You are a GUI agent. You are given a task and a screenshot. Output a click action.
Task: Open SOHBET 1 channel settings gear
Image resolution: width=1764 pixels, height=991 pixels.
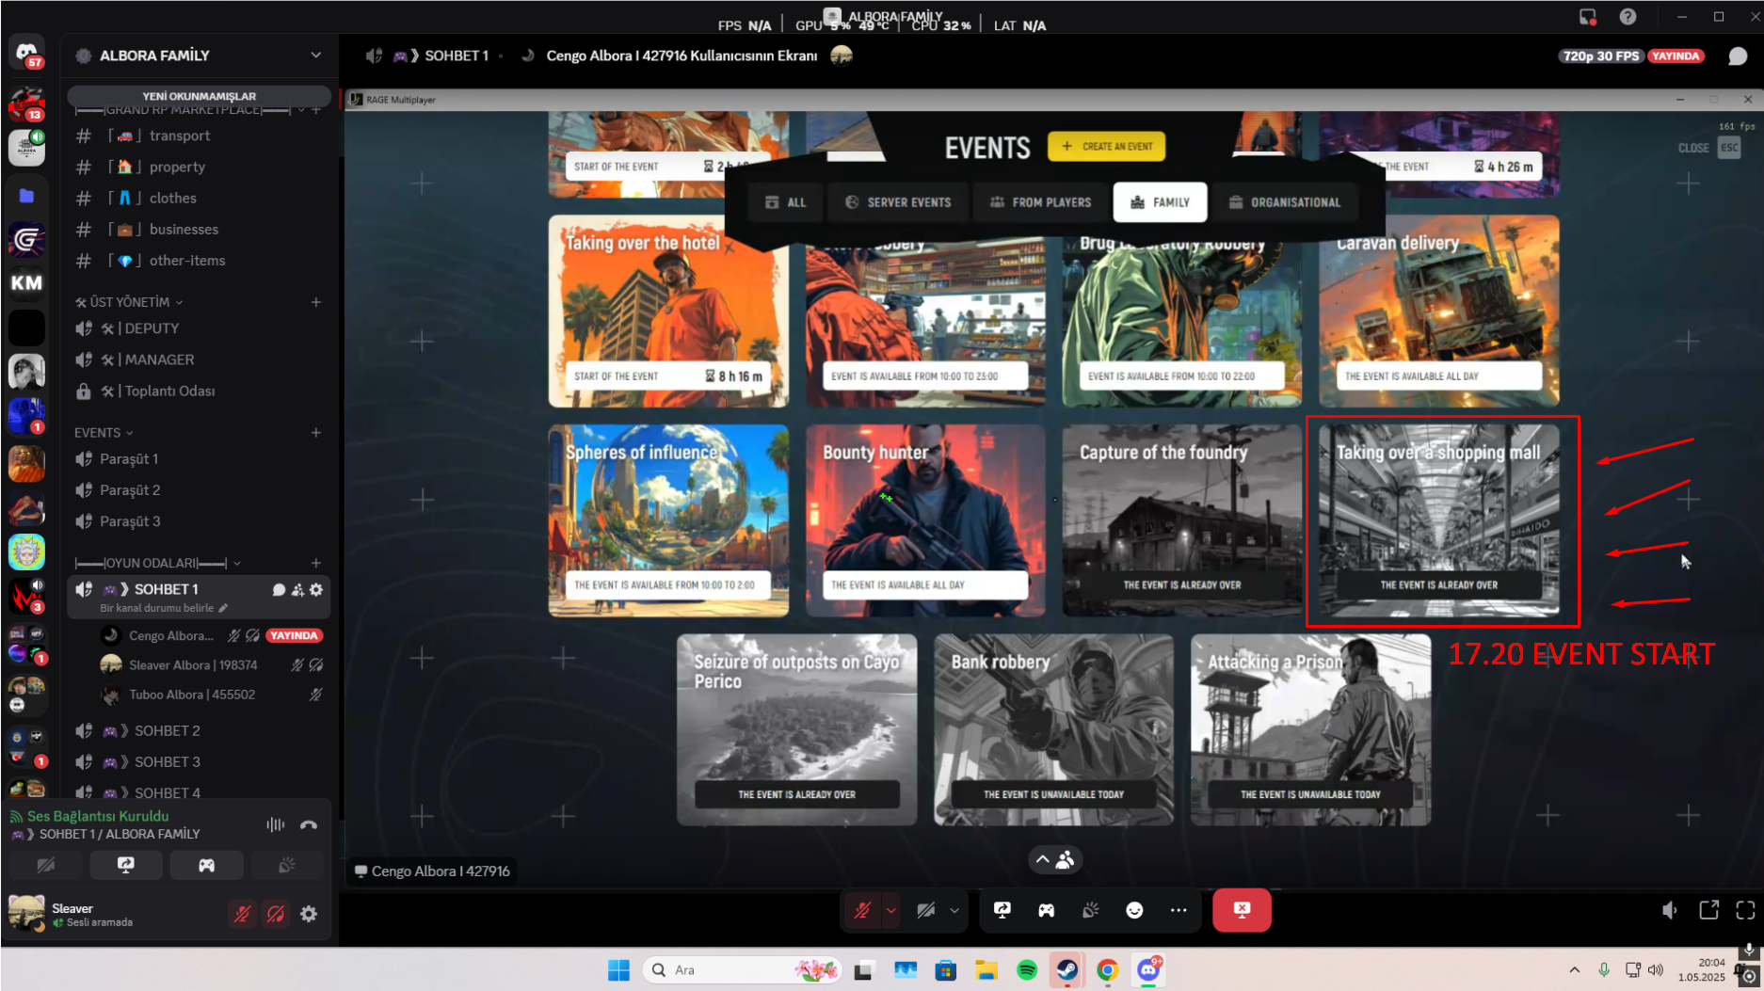(x=316, y=589)
